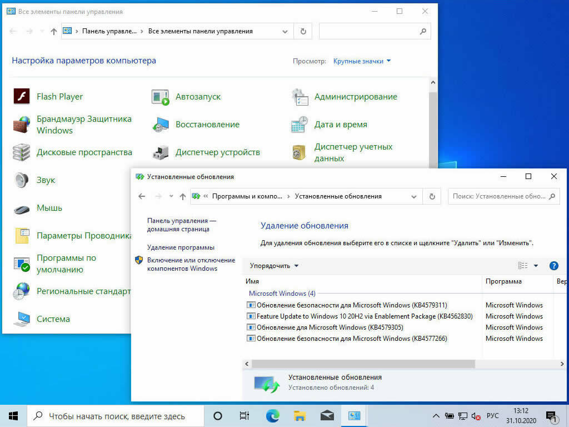The width and height of the screenshot is (569, 427).
Task: Open Device Manager icon
Action: (x=160, y=152)
